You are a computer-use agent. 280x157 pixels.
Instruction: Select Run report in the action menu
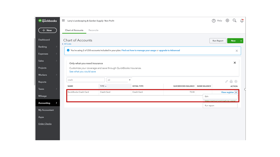click(x=210, y=106)
